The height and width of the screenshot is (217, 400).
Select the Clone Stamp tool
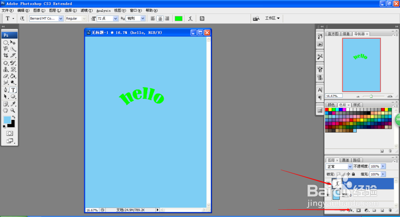[6, 70]
